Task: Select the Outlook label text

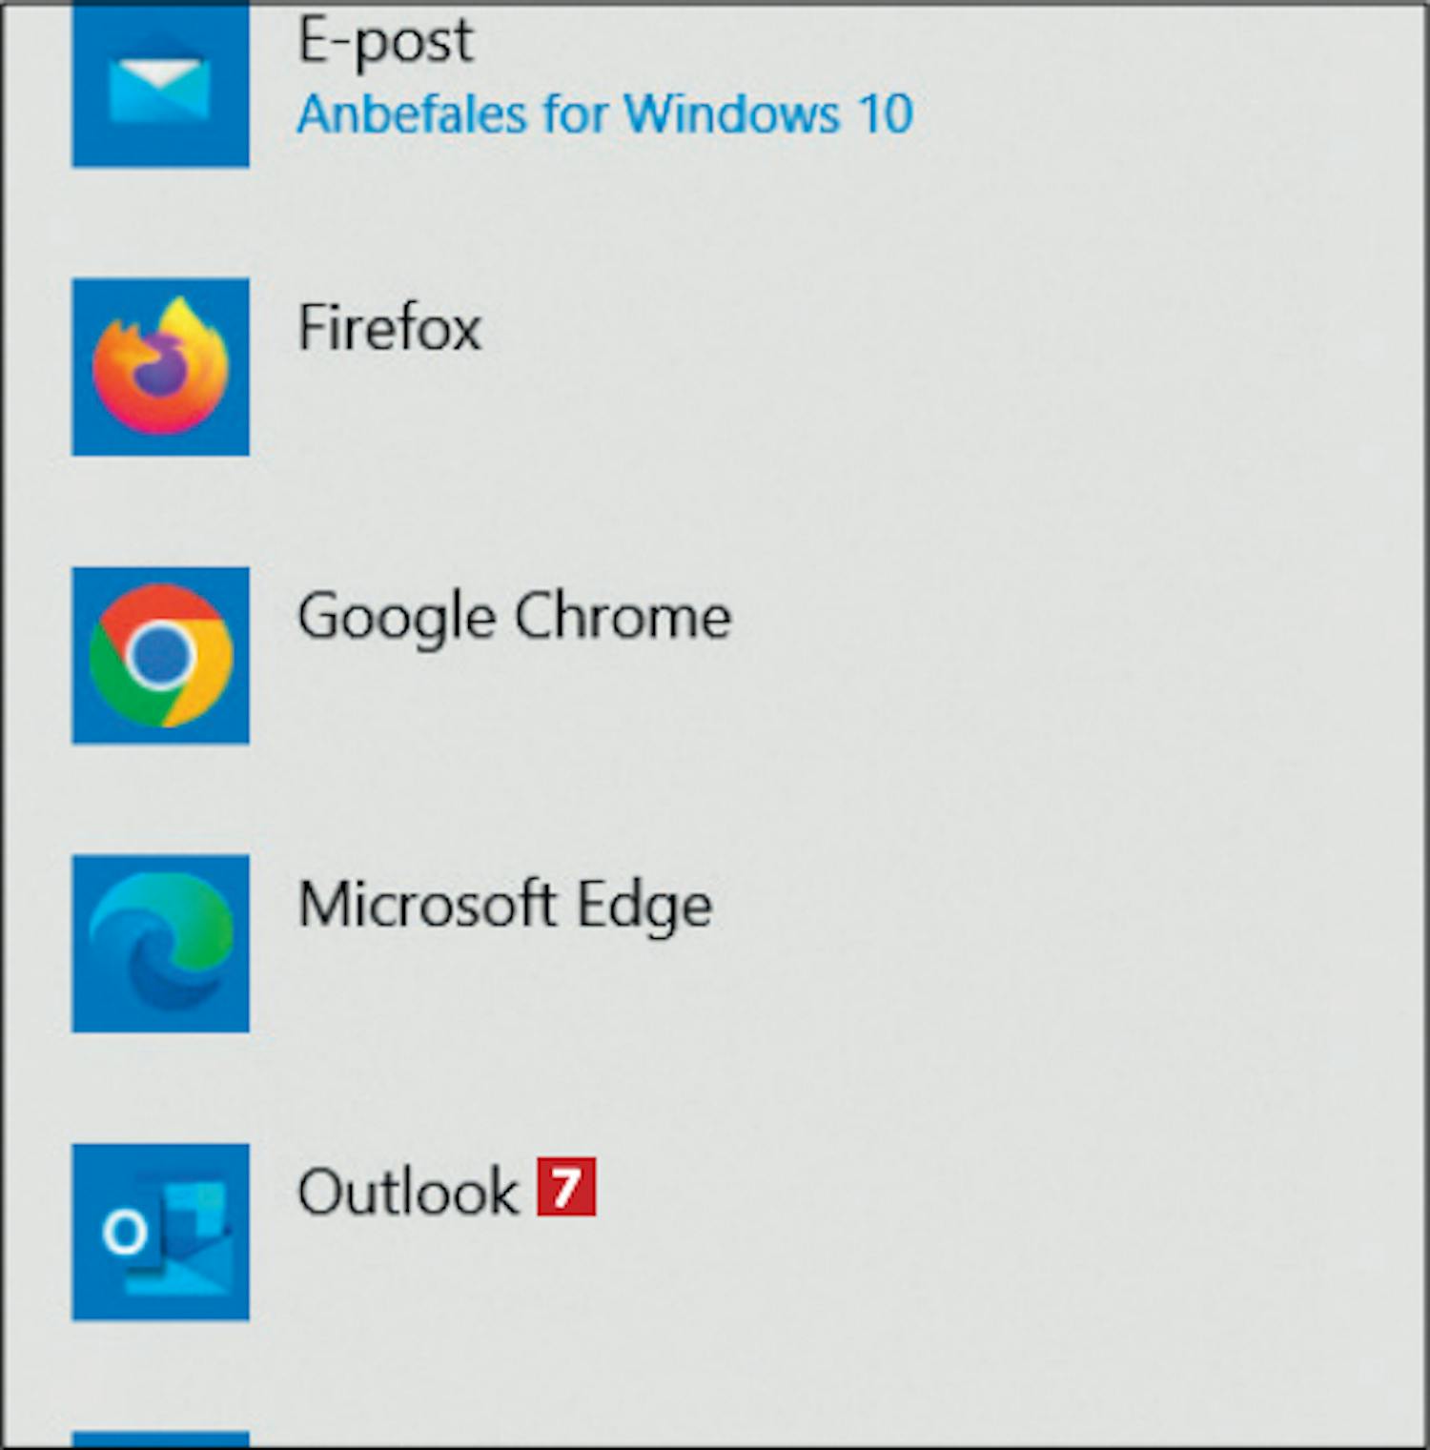Action: click(408, 1192)
